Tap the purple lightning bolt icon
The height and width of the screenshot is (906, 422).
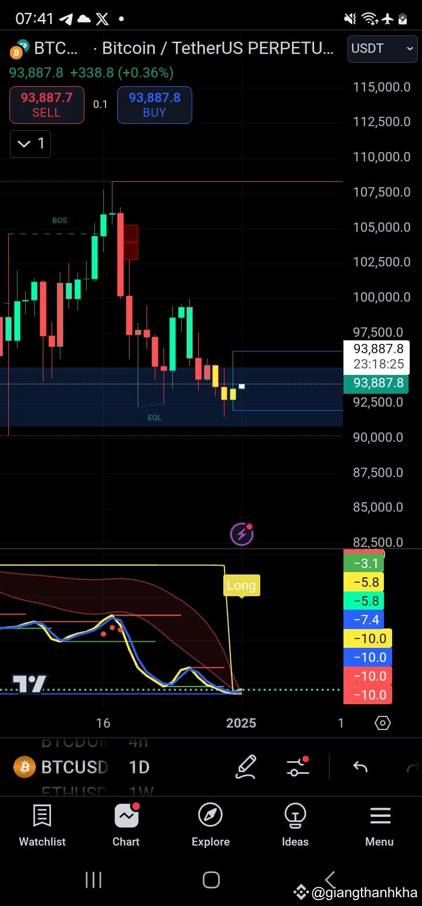(x=241, y=535)
